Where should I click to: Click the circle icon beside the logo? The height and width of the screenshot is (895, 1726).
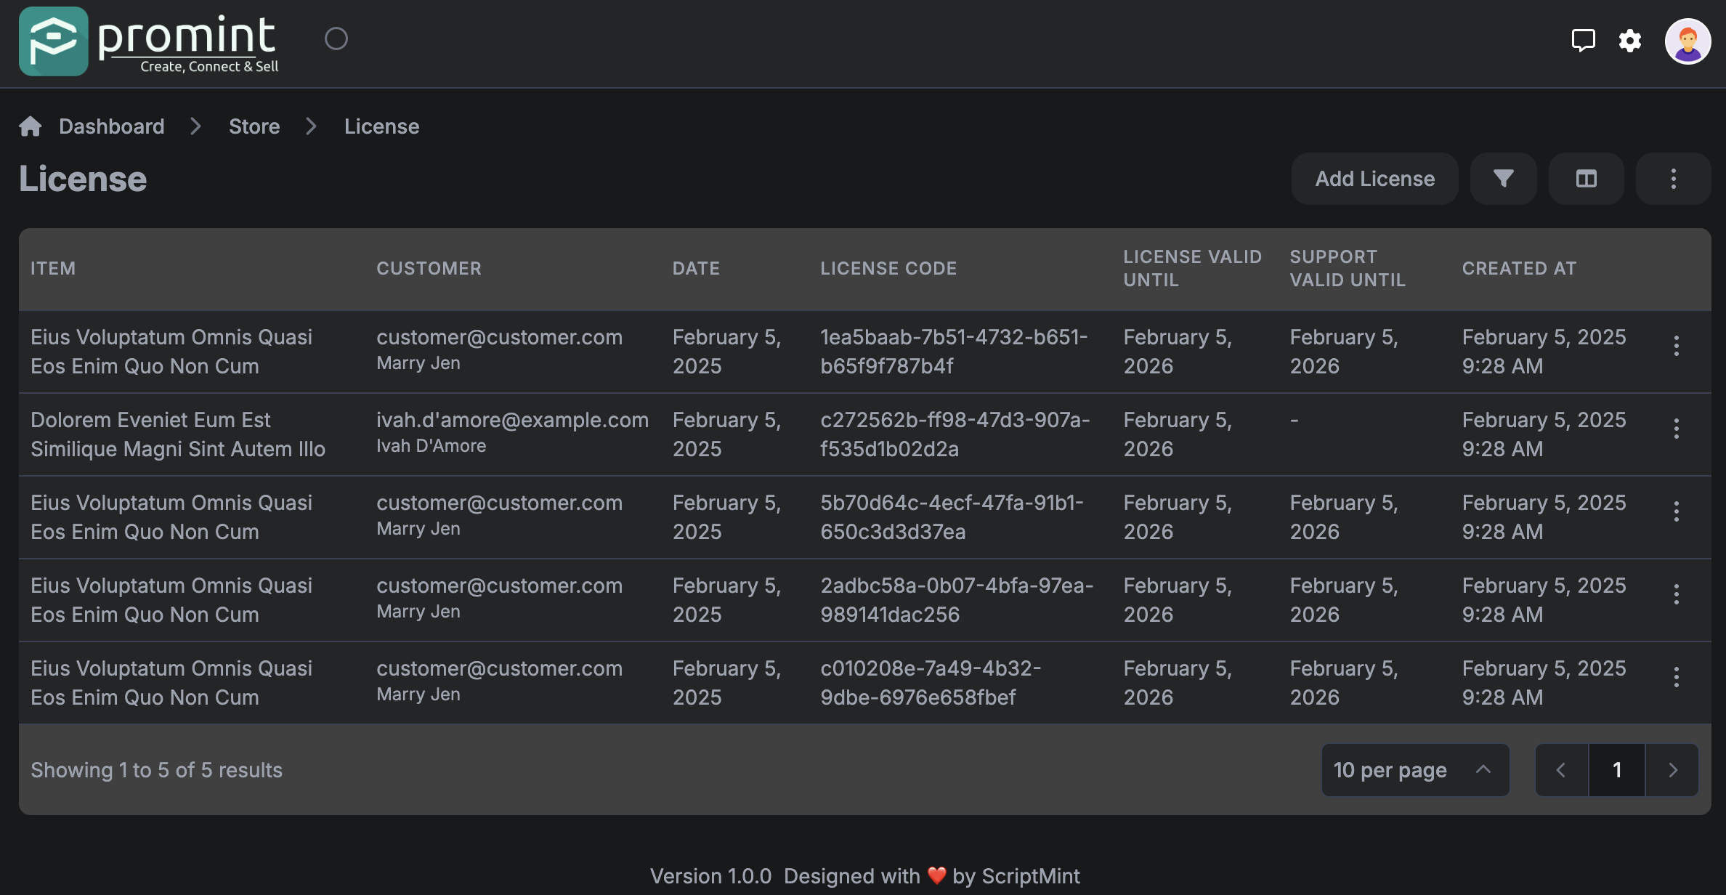(336, 39)
